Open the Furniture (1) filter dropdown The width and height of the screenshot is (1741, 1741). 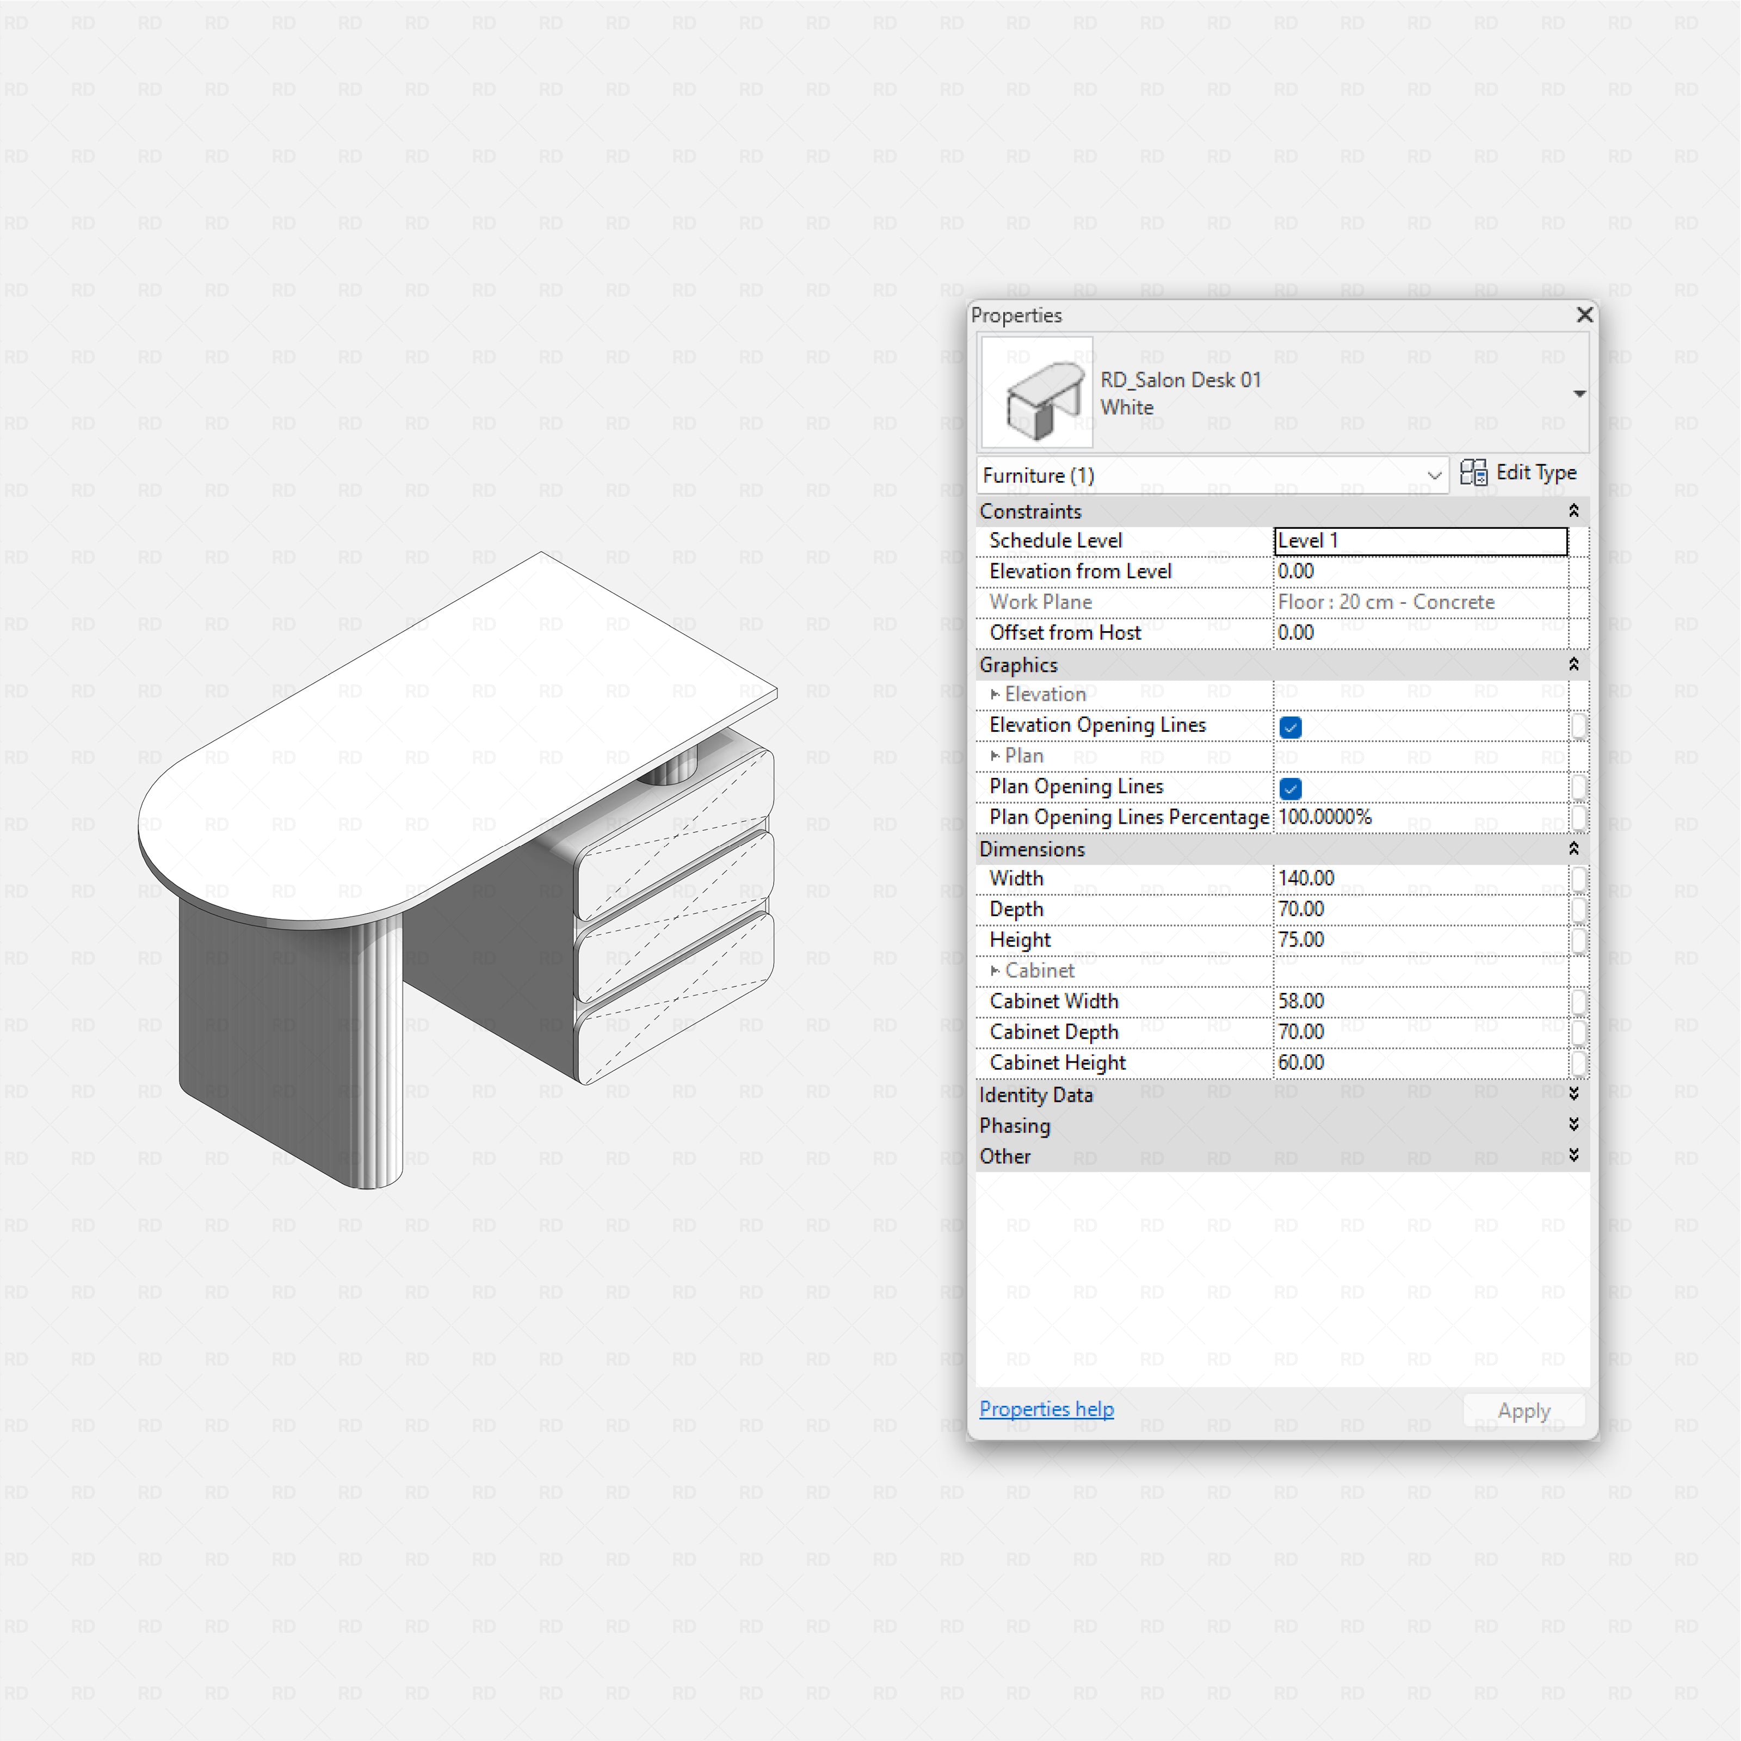pyautogui.click(x=1434, y=476)
